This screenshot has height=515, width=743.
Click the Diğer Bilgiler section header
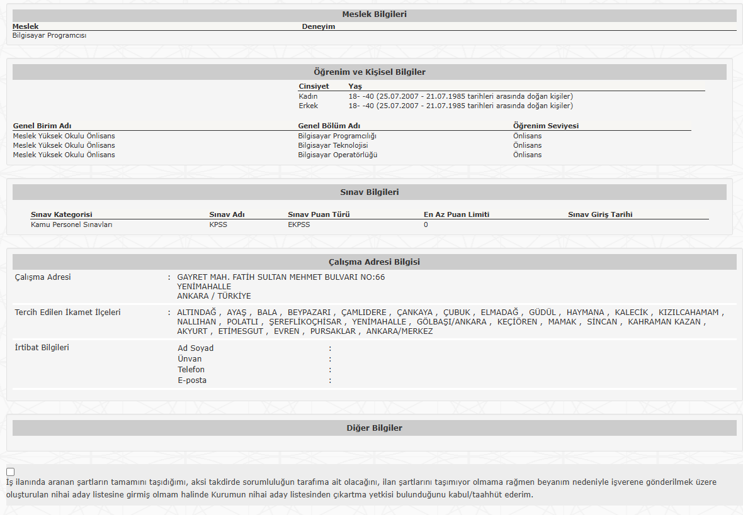tap(374, 428)
